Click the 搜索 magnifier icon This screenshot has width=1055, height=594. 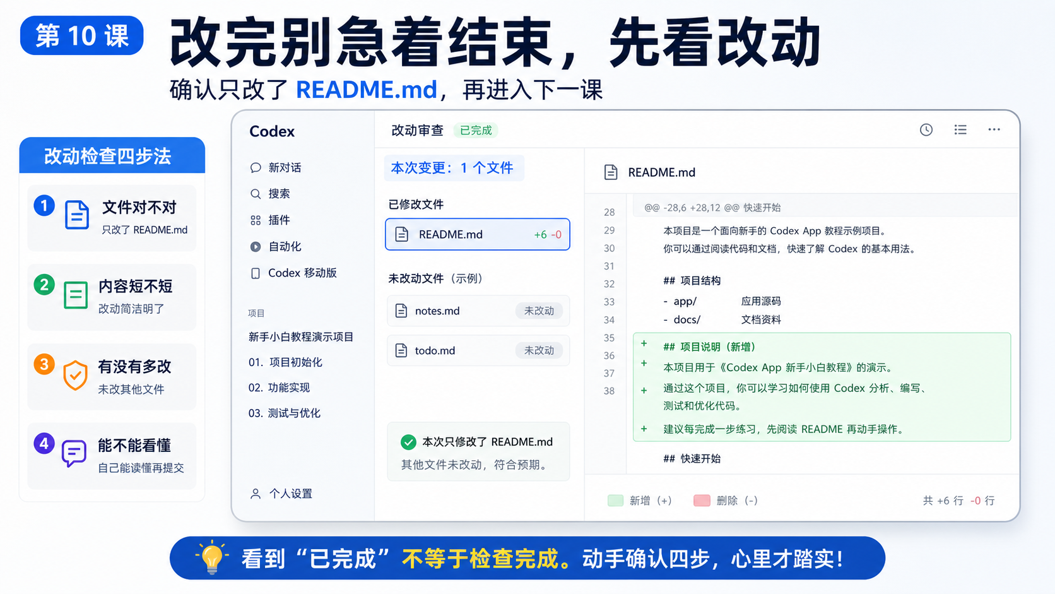click(x=256, y=194)
